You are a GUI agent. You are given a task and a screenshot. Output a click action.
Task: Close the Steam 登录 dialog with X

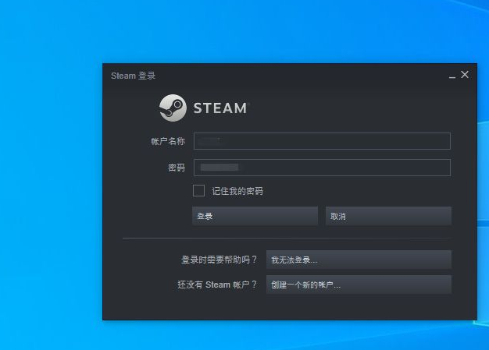tap(465, 75)
